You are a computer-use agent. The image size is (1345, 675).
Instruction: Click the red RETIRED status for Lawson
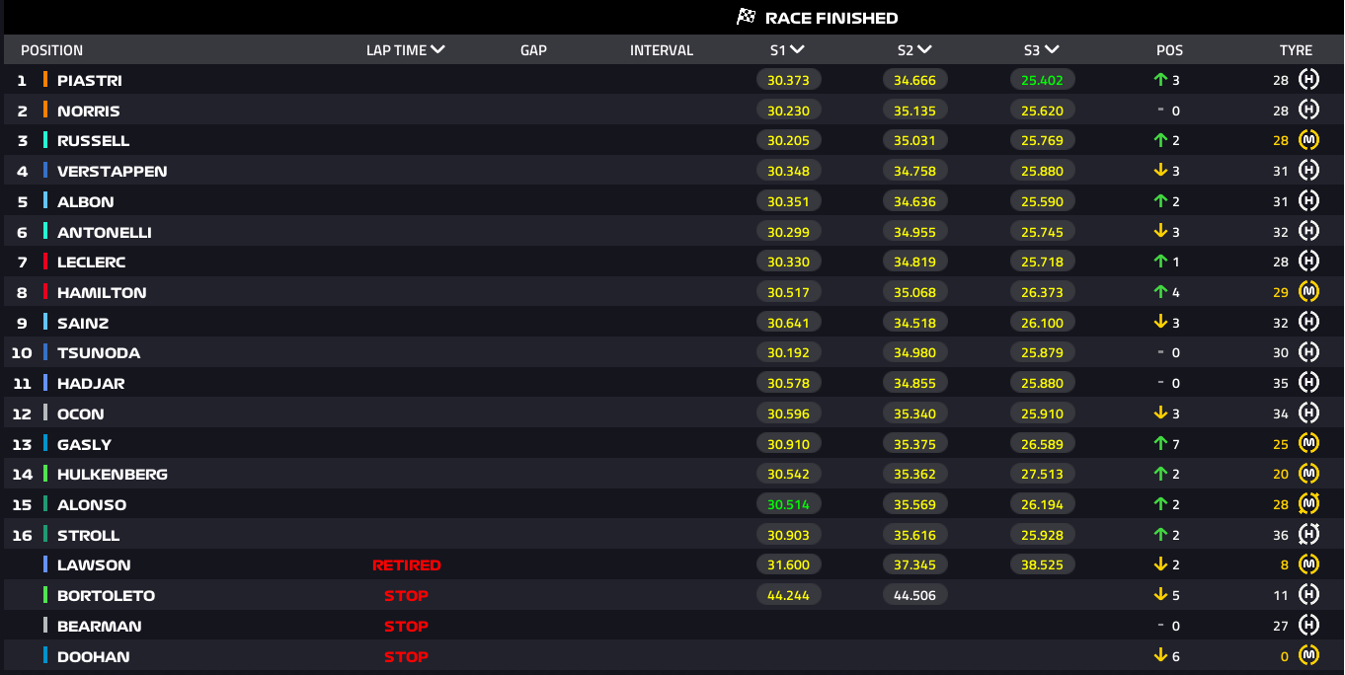tap(406, 565)
